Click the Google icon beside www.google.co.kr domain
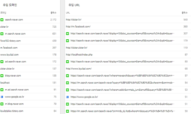Image resolution: width=191 pixels, height=114 pixels. coord(2,97)
